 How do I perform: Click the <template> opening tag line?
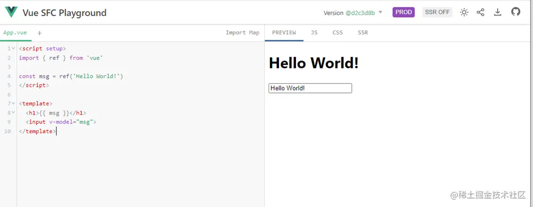(36, 103)
